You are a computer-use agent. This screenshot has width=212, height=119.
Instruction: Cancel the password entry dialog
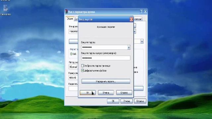coord(106,93)
